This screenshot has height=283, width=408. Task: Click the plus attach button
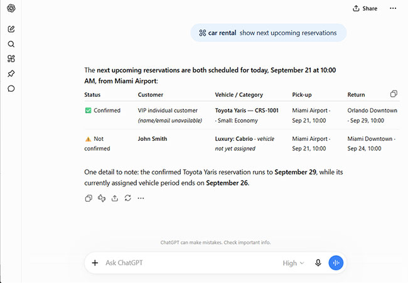tap(95, 263)
